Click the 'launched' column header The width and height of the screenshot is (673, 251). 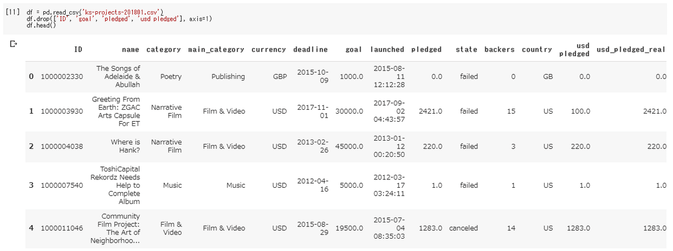(387, 49)
